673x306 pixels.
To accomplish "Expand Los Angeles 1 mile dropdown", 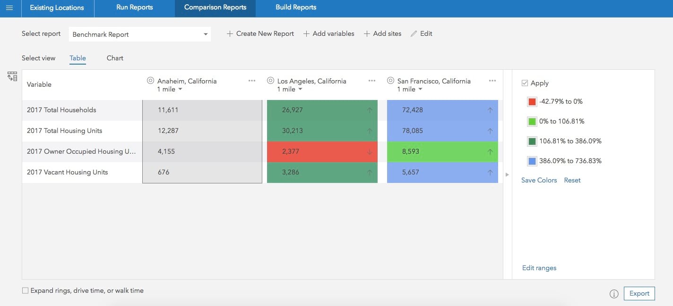I will 300,90.
